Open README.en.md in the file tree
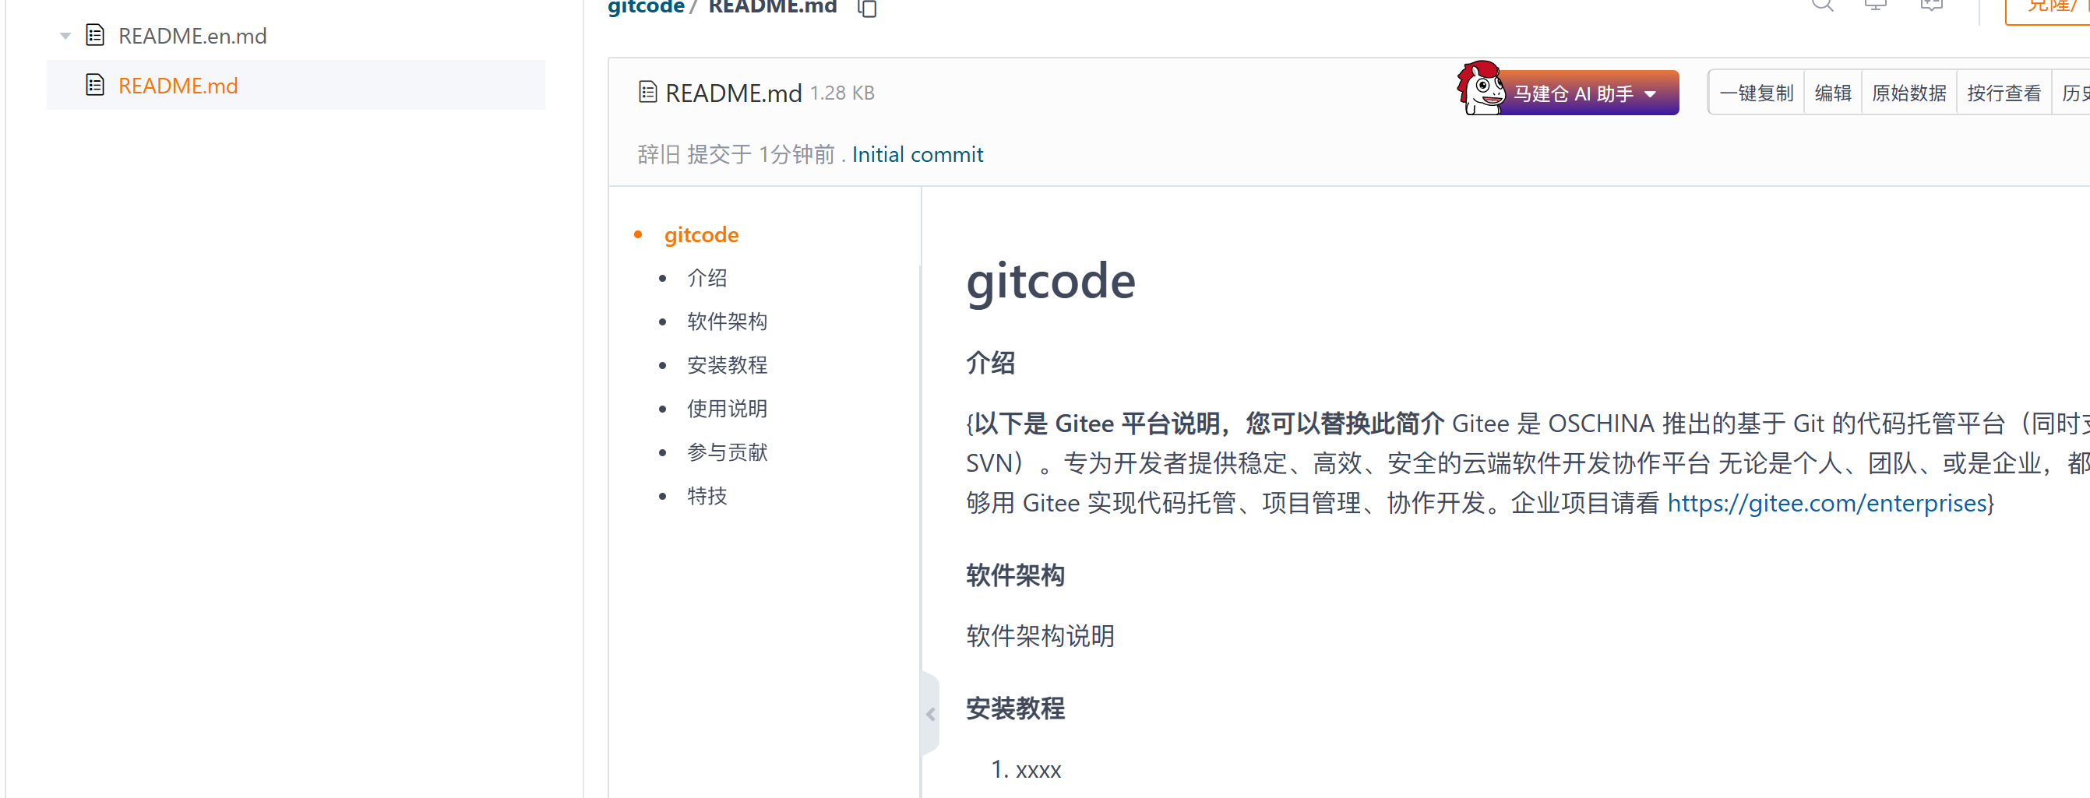 pos(192,37)
